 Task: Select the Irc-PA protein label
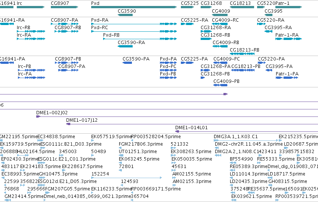[x=25, y=74]
